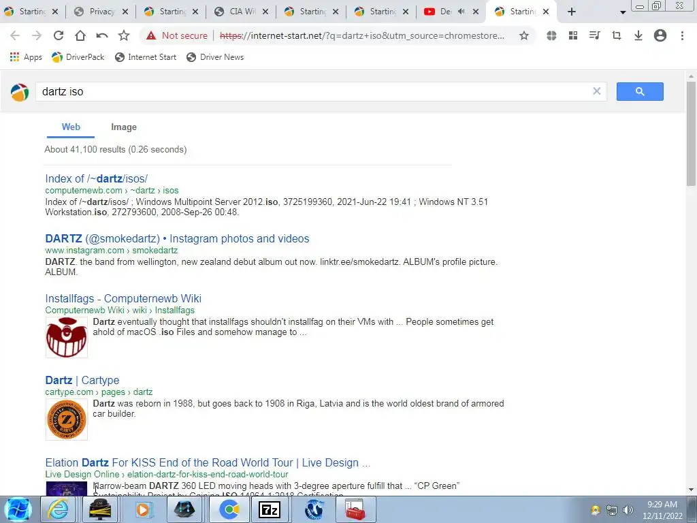Open the Dartz | Cartype result
697x523 pixels.
[82, 380]
